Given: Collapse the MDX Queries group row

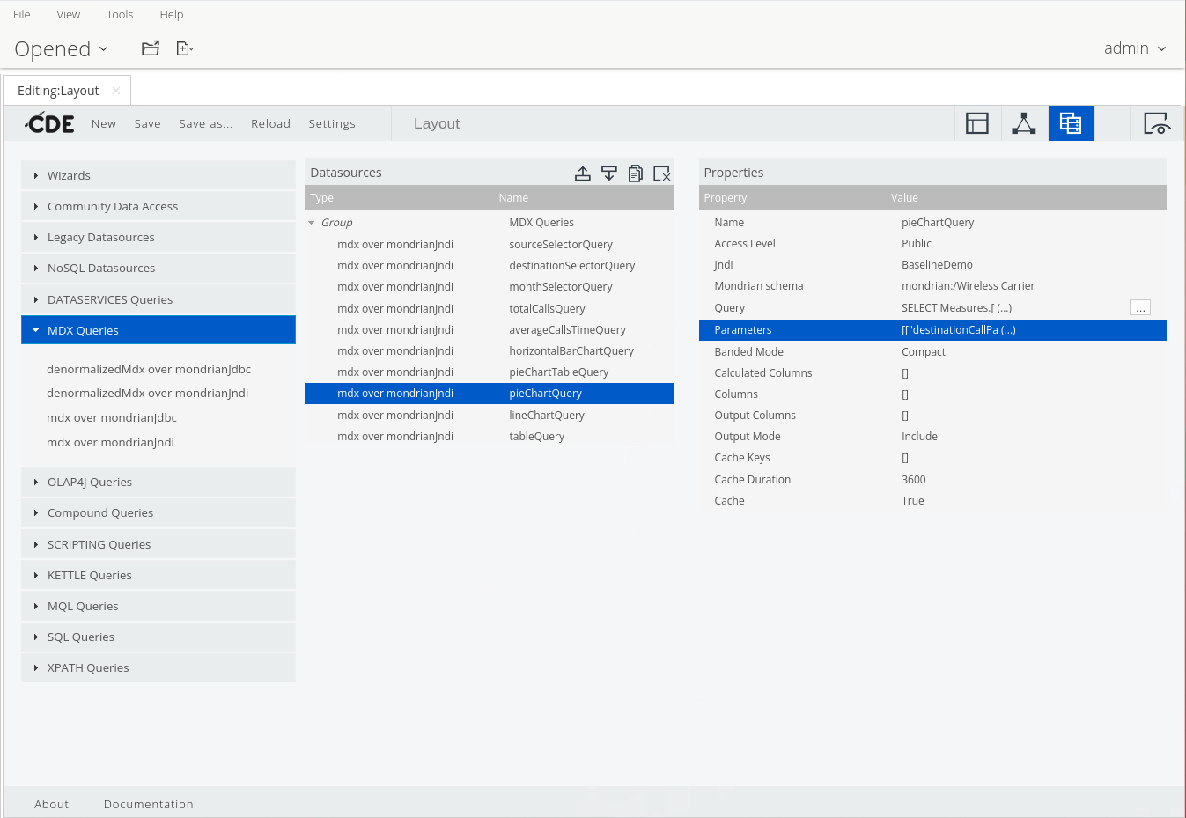Looking at the screenshot, I should tap(312, 223).
